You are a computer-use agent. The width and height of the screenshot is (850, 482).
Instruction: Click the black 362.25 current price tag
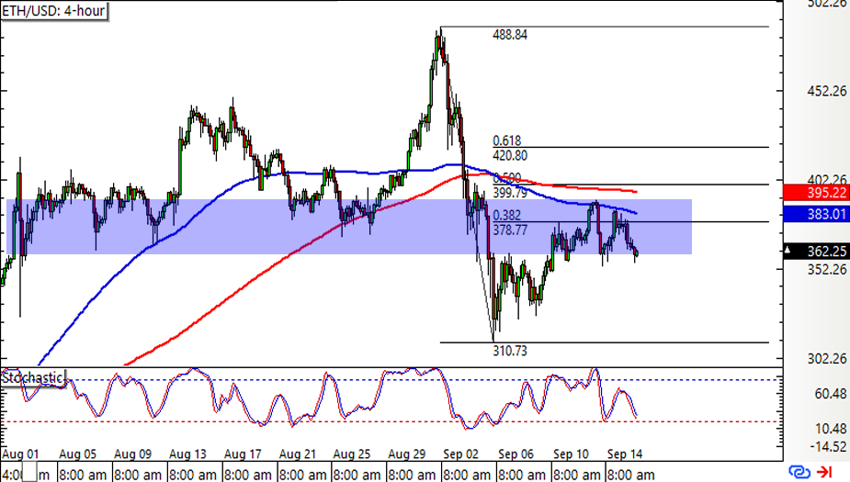point(816,252)
